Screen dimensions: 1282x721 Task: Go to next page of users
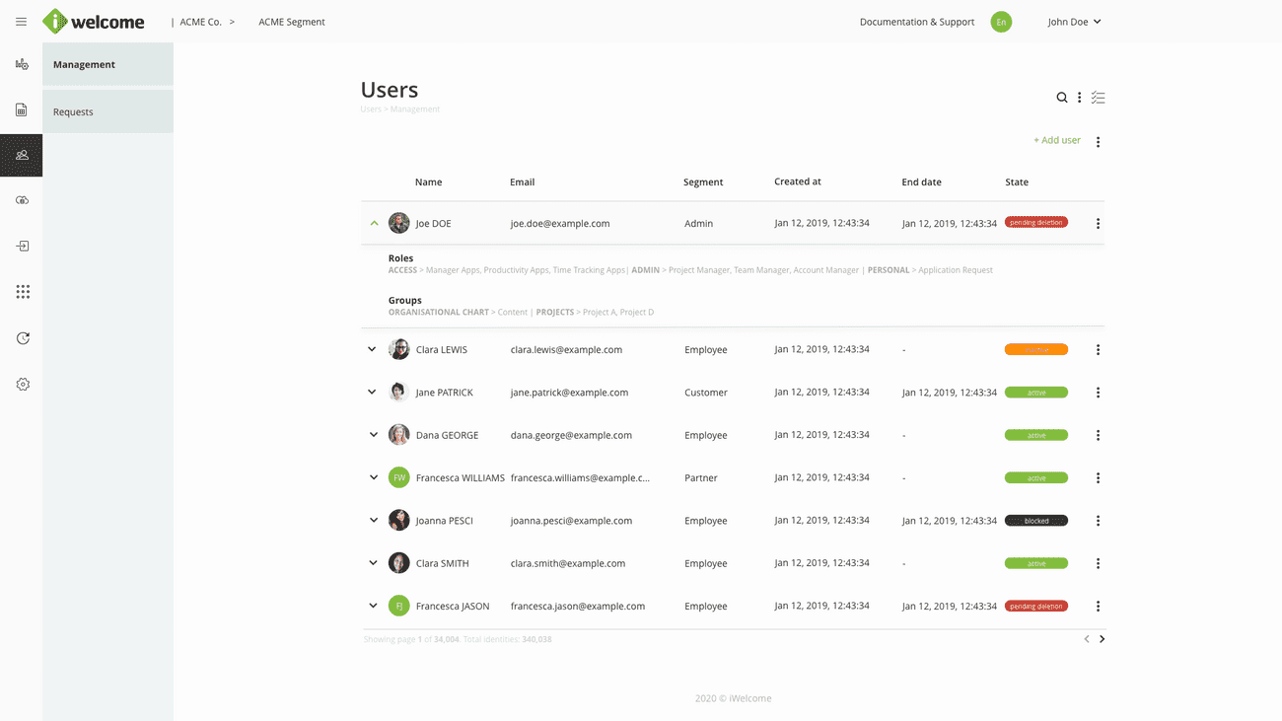tap(1102, 639)
